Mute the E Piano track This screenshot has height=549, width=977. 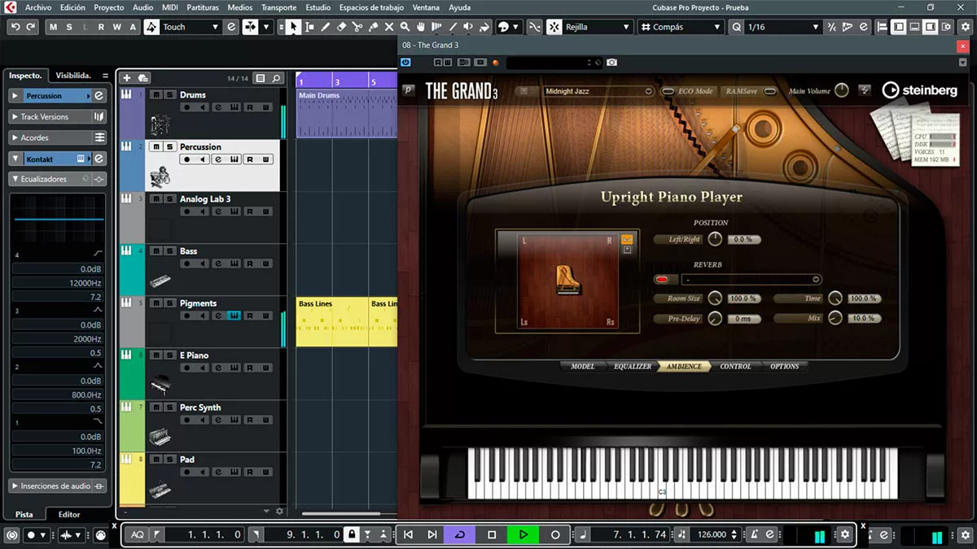[x=156, y=355]
